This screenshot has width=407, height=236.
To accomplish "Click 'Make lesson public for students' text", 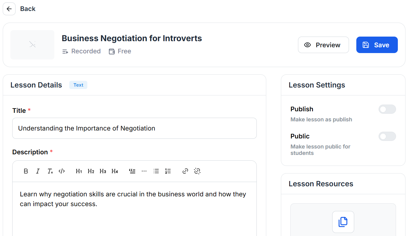I will point(320,150).
